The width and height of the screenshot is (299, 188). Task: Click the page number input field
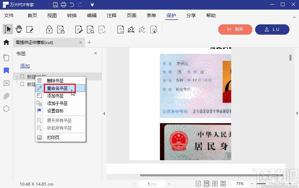tap(152, 184)
